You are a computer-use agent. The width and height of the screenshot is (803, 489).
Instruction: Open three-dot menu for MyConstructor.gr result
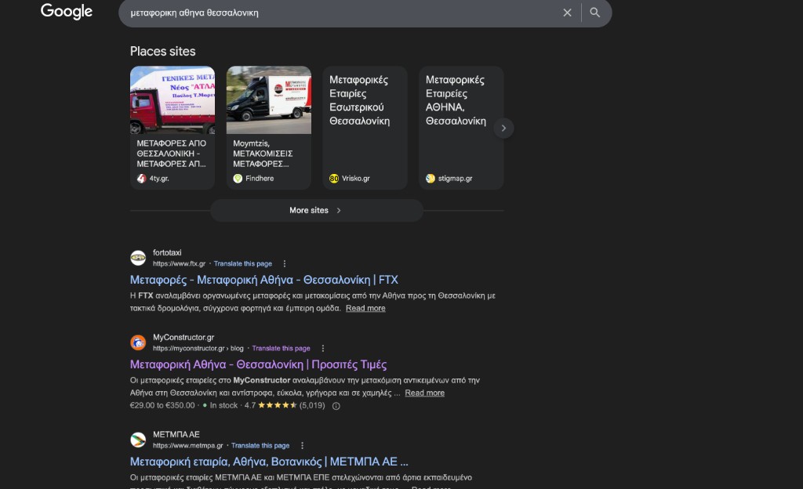point(322,349)
